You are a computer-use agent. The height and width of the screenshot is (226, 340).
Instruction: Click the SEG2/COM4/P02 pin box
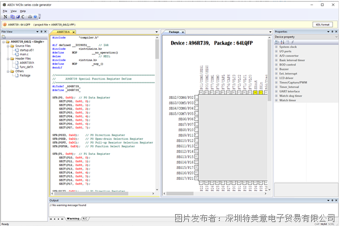click(x=196, y=97)
